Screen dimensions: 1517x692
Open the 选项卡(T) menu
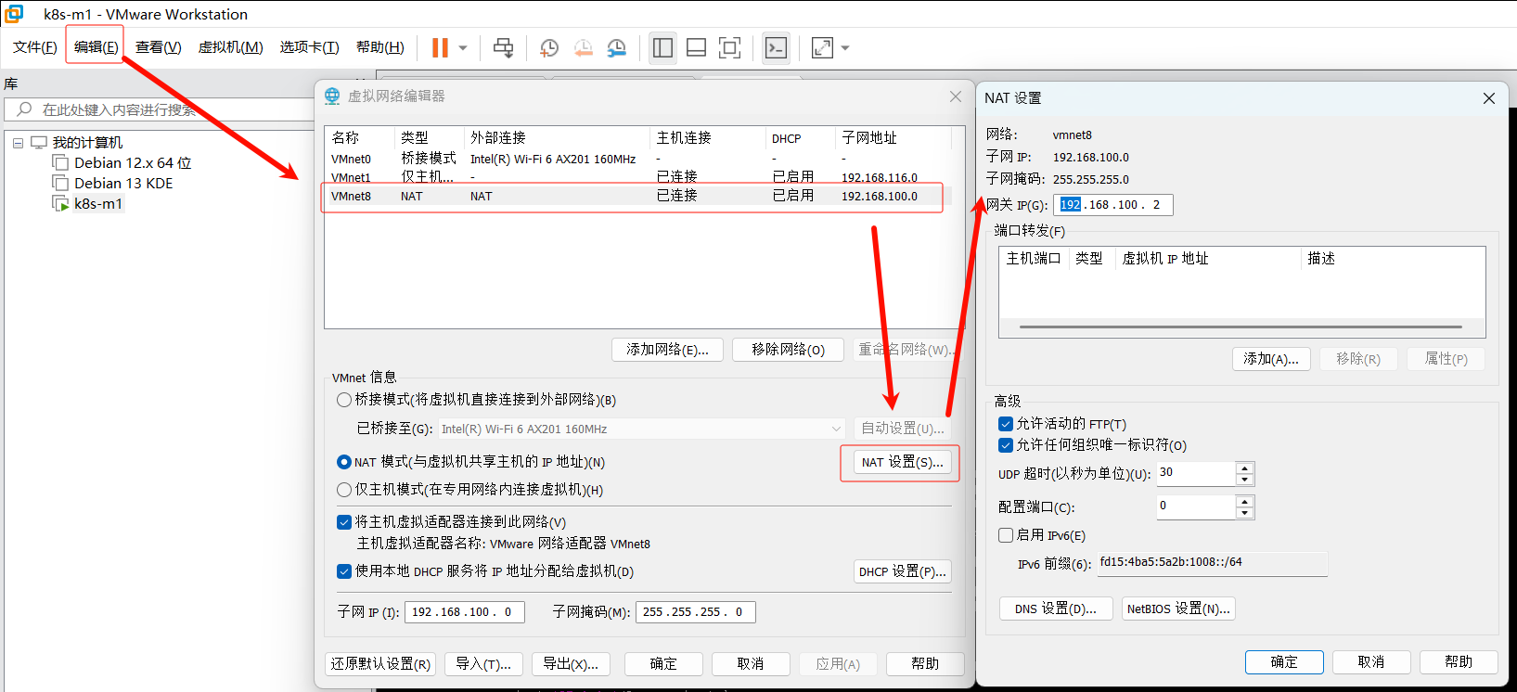(x=310, y=47)
